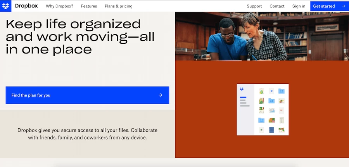Click the 'Keep life organized' headline text
This screenshot has width=349, height=167.
click(80, 37)
